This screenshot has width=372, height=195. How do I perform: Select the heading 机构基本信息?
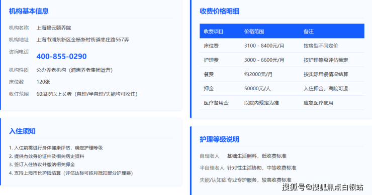click(x=29, y=11)
